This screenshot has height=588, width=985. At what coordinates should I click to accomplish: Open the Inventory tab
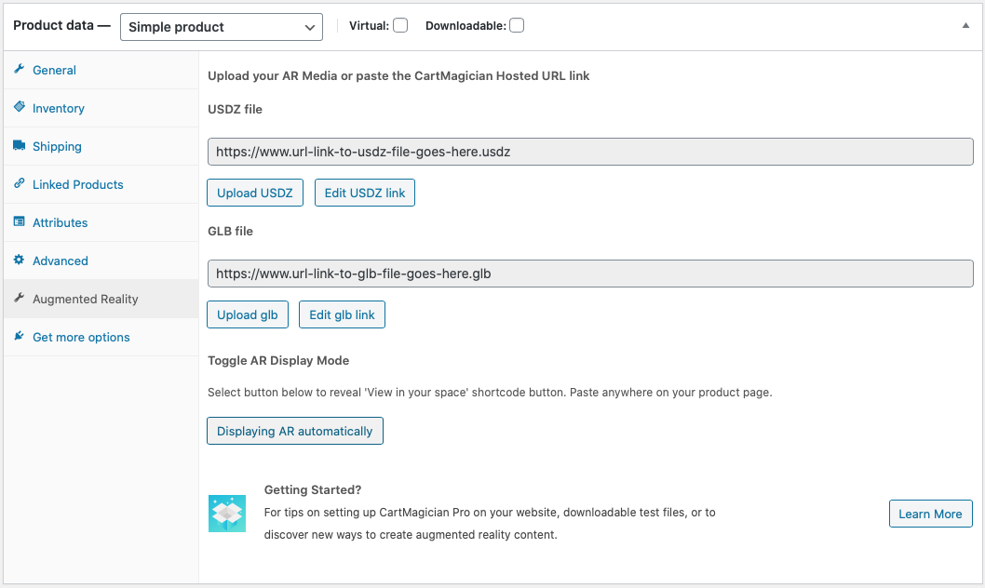[x=59, y=108]
